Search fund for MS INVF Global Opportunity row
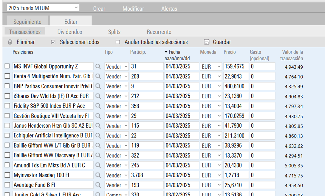 pyautogui.click(x=98, y=67)
